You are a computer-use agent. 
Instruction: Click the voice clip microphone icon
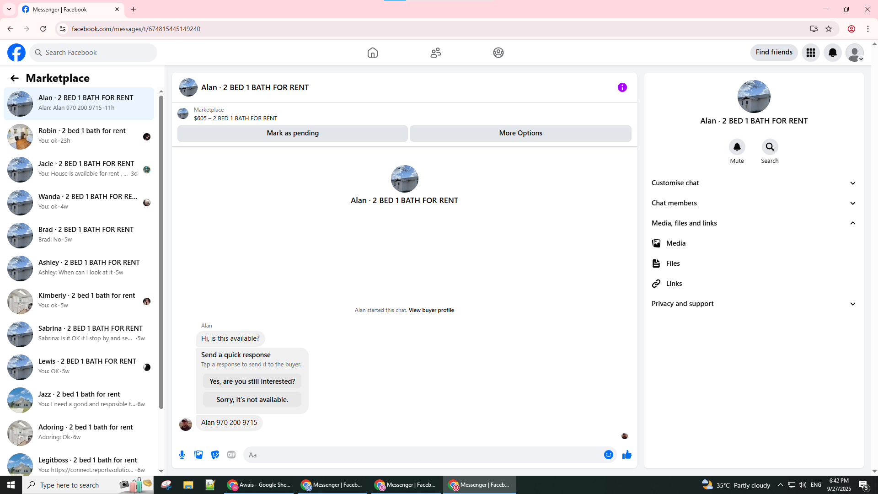[x=182, y=455]
